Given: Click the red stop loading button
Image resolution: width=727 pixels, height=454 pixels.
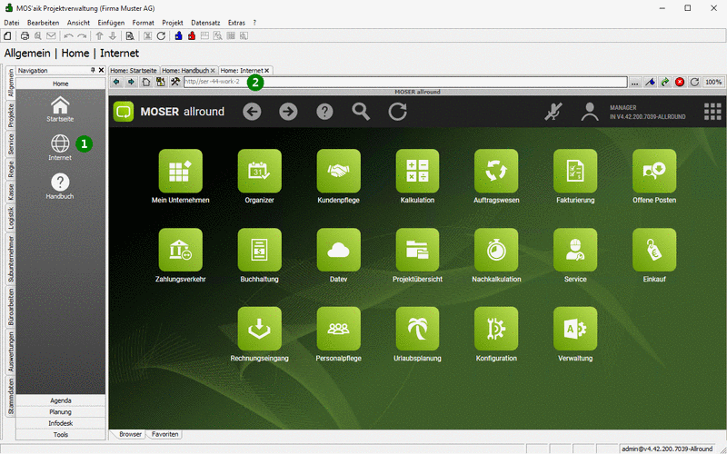Looking at the screenshot, I should [680, 82].
